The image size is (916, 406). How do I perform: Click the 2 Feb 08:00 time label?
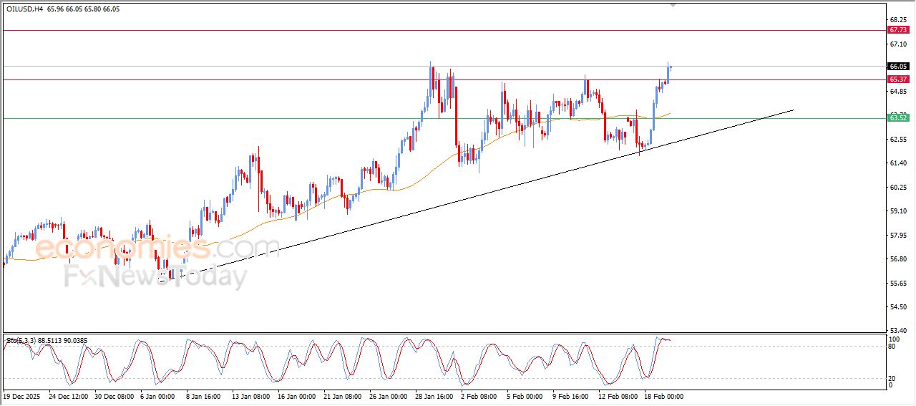click(479, 395)
